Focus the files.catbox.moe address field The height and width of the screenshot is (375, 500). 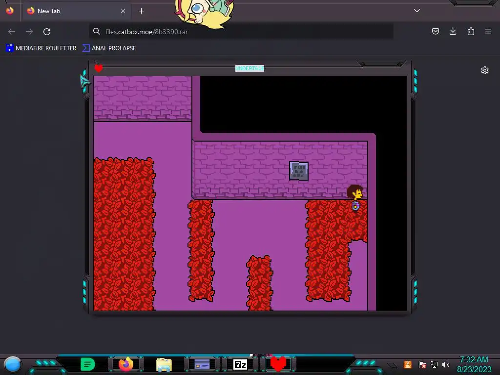tap(241, 32)
